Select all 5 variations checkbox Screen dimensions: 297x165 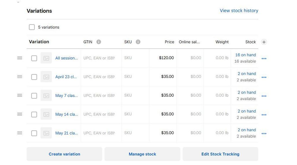32,27
